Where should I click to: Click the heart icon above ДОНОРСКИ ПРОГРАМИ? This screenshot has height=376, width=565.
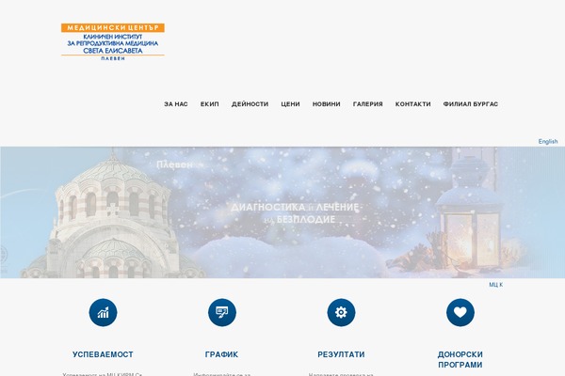coord(460,312)
